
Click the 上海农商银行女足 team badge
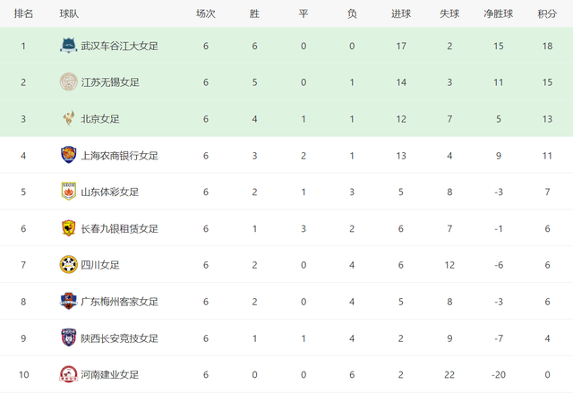pyautogui.click(x=68, y=155)
